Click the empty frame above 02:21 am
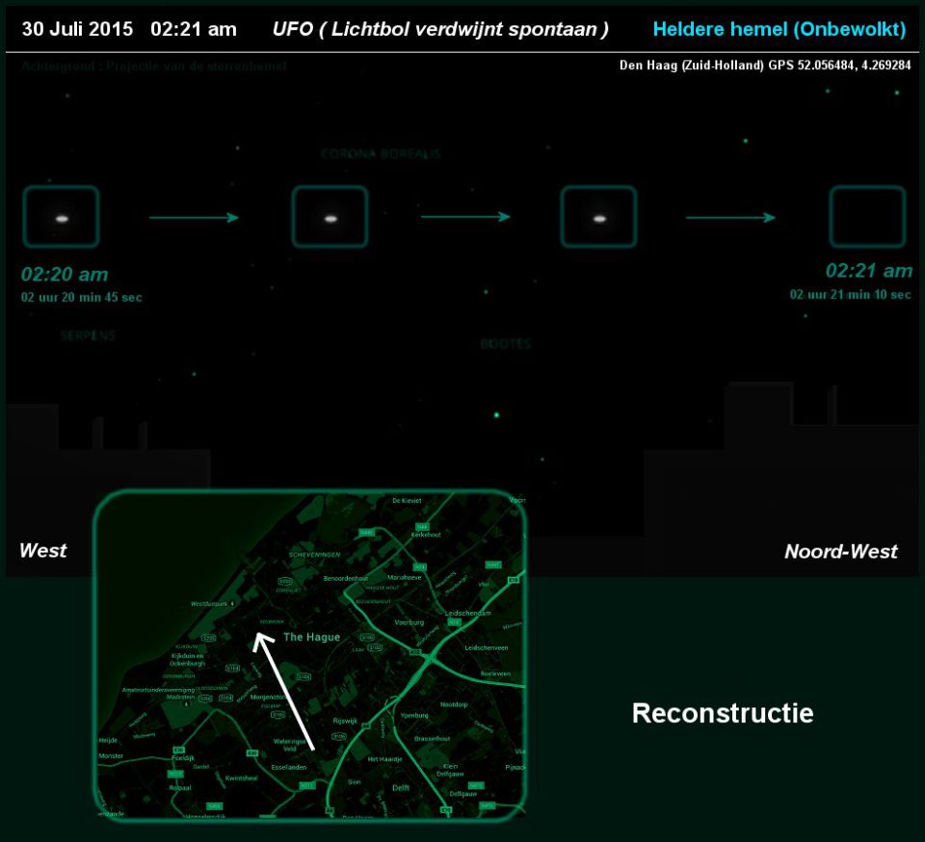Viewport: 925px width, 842px height. coord(867,218)
